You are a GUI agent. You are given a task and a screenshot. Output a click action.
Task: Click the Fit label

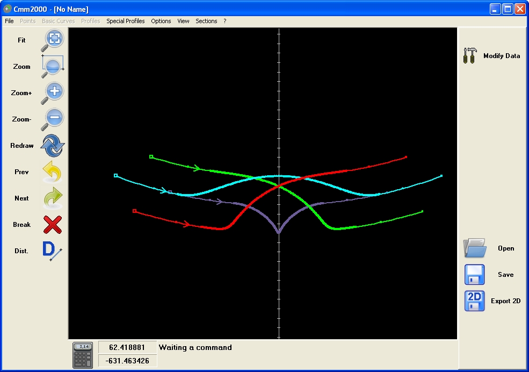point(21,40)
